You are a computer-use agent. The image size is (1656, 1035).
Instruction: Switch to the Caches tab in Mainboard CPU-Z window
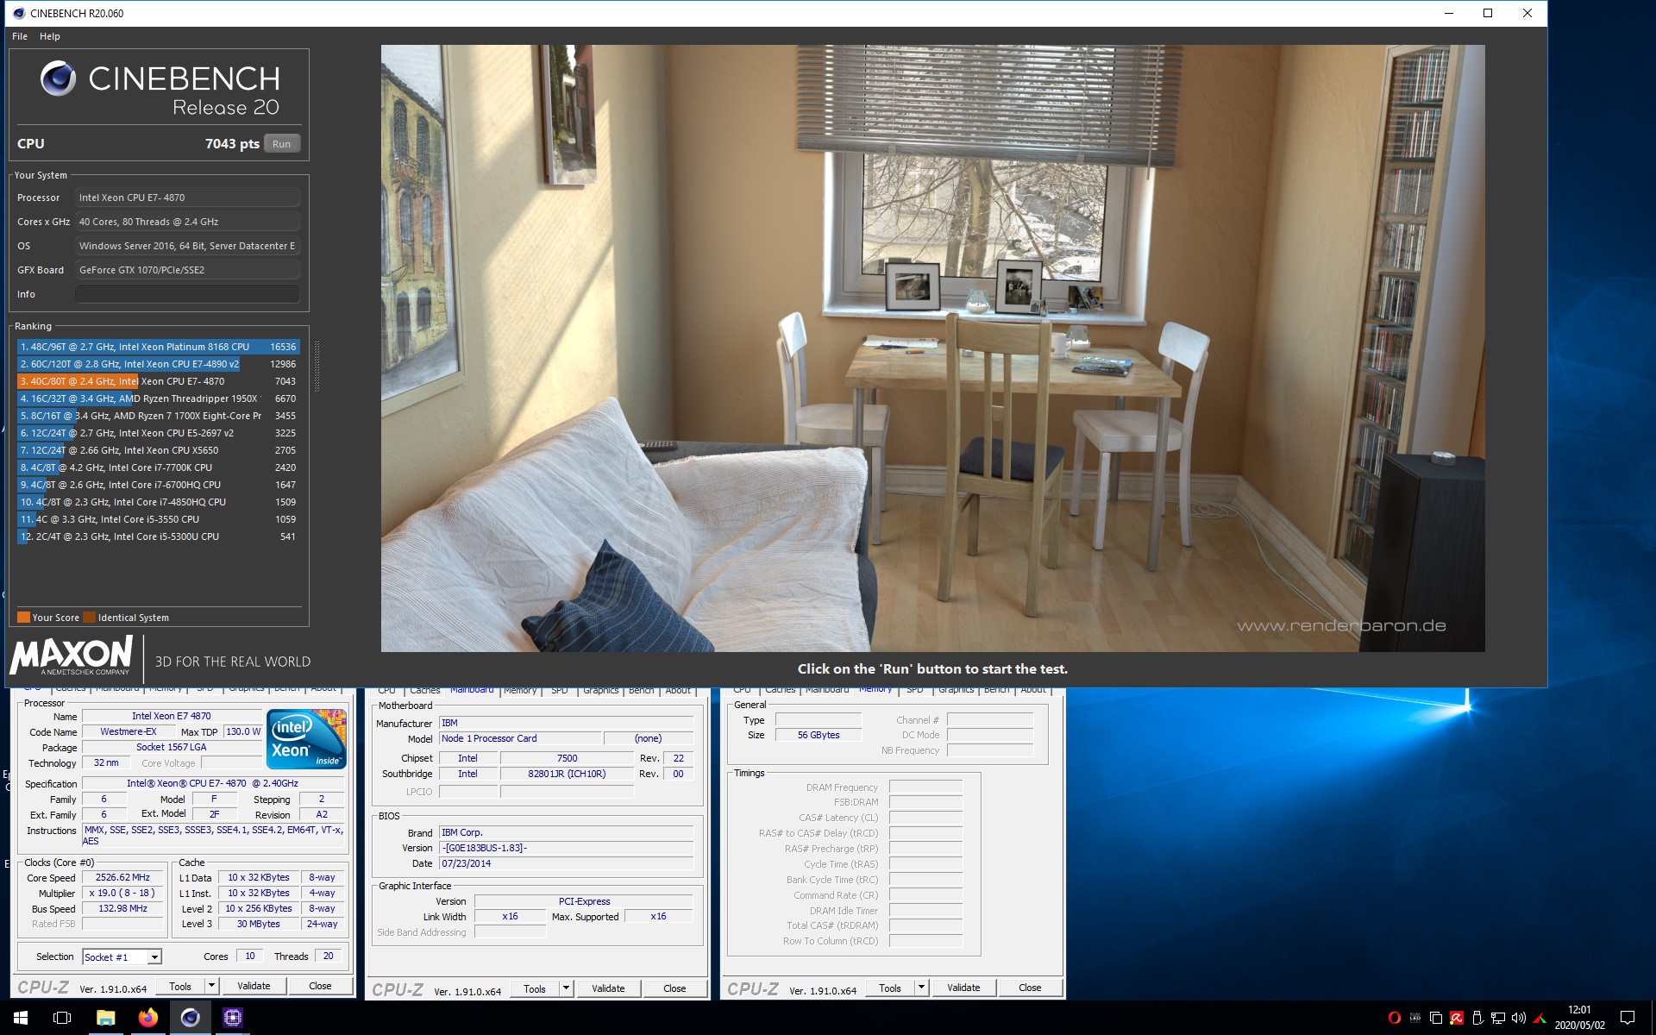click(x=424, y=690)
